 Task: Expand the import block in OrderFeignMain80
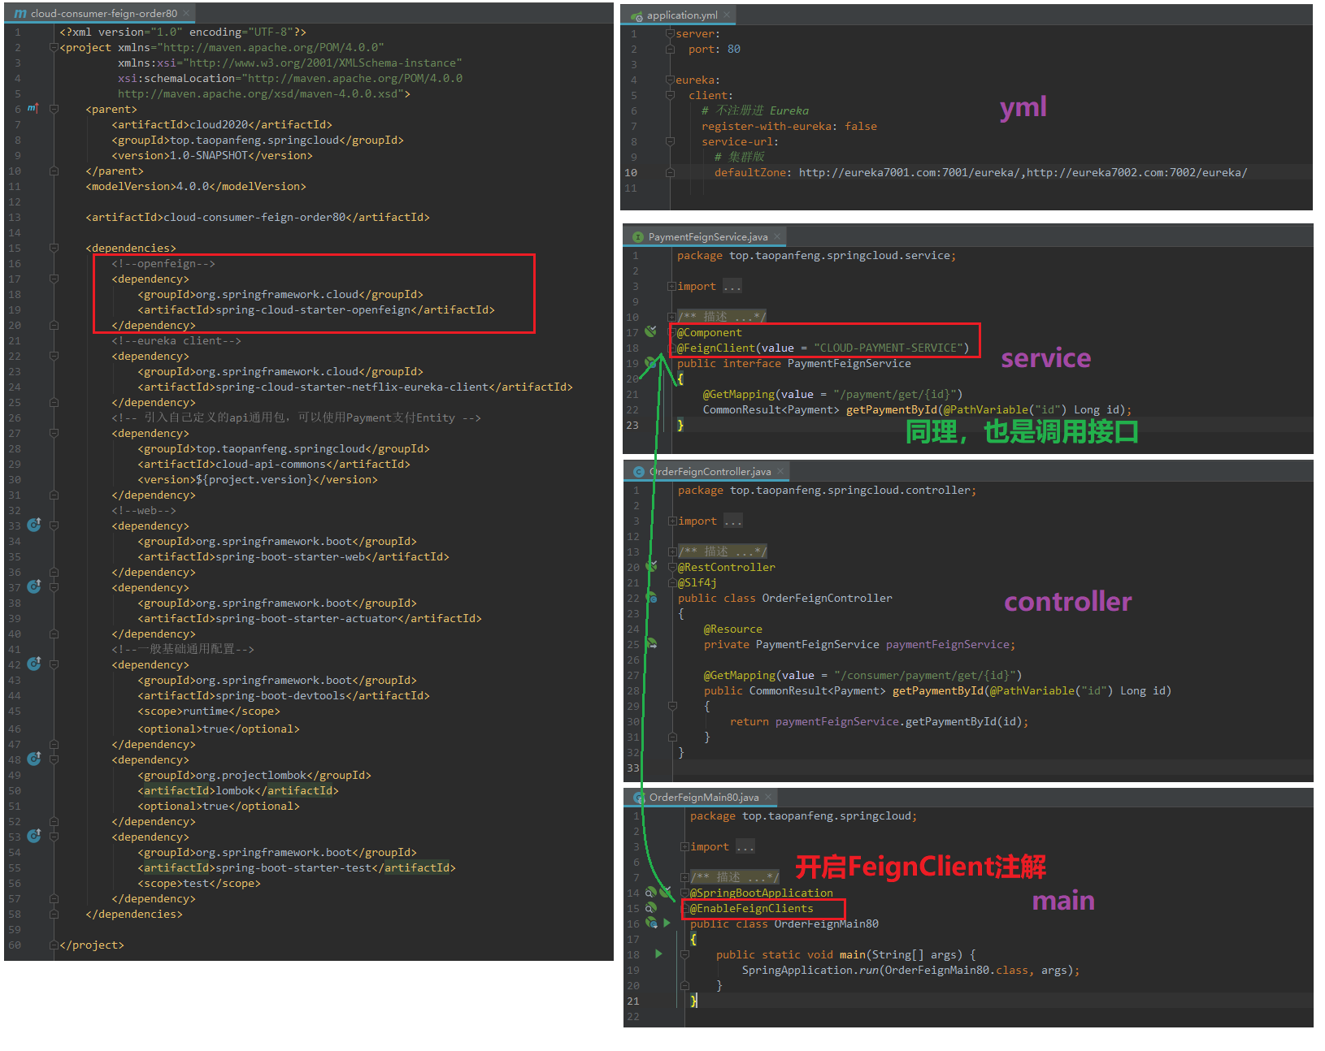click(x=684, y=846)
